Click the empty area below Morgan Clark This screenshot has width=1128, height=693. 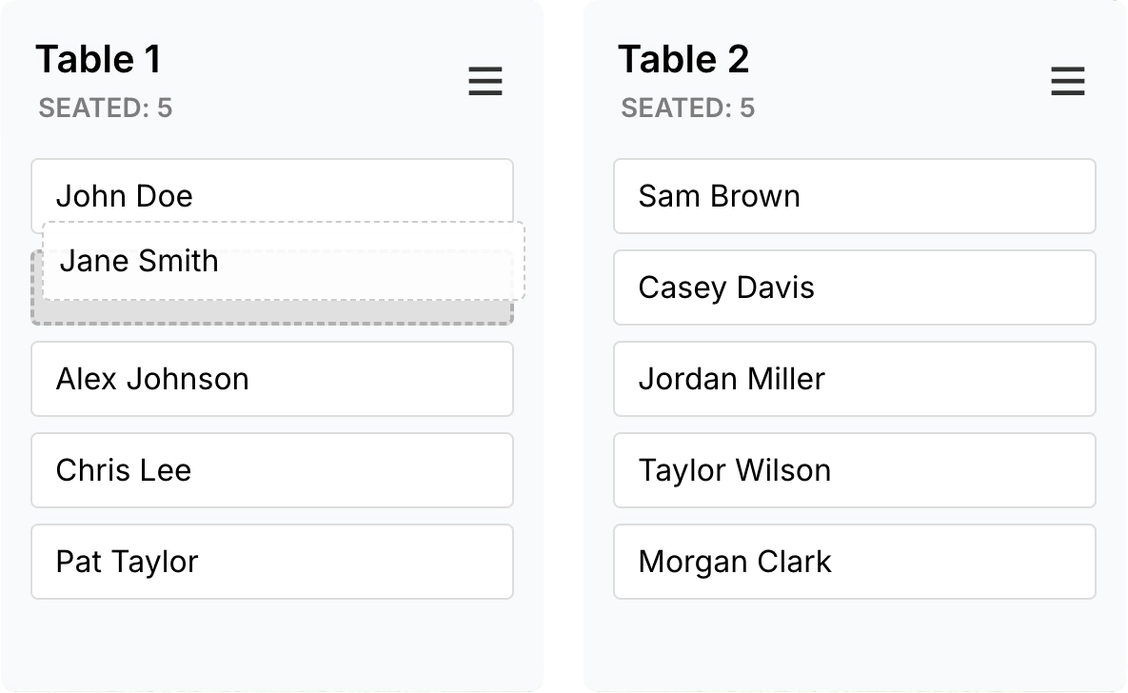click(854, 638)
